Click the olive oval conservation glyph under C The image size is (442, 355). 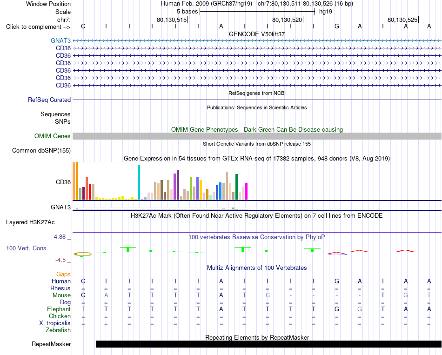click(x=83, y=254)
